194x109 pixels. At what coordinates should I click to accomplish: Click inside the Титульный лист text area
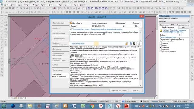coord(104,37)
